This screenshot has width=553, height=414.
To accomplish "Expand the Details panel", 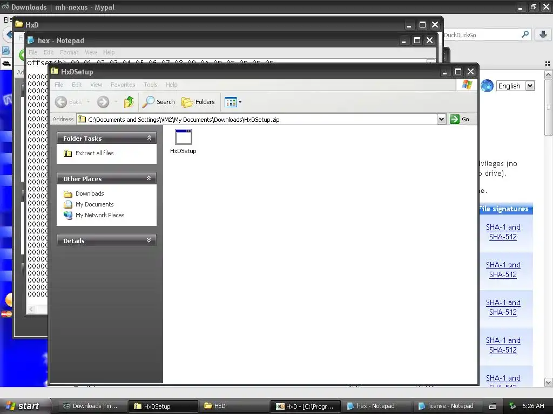I will click(x=149, y=240).
